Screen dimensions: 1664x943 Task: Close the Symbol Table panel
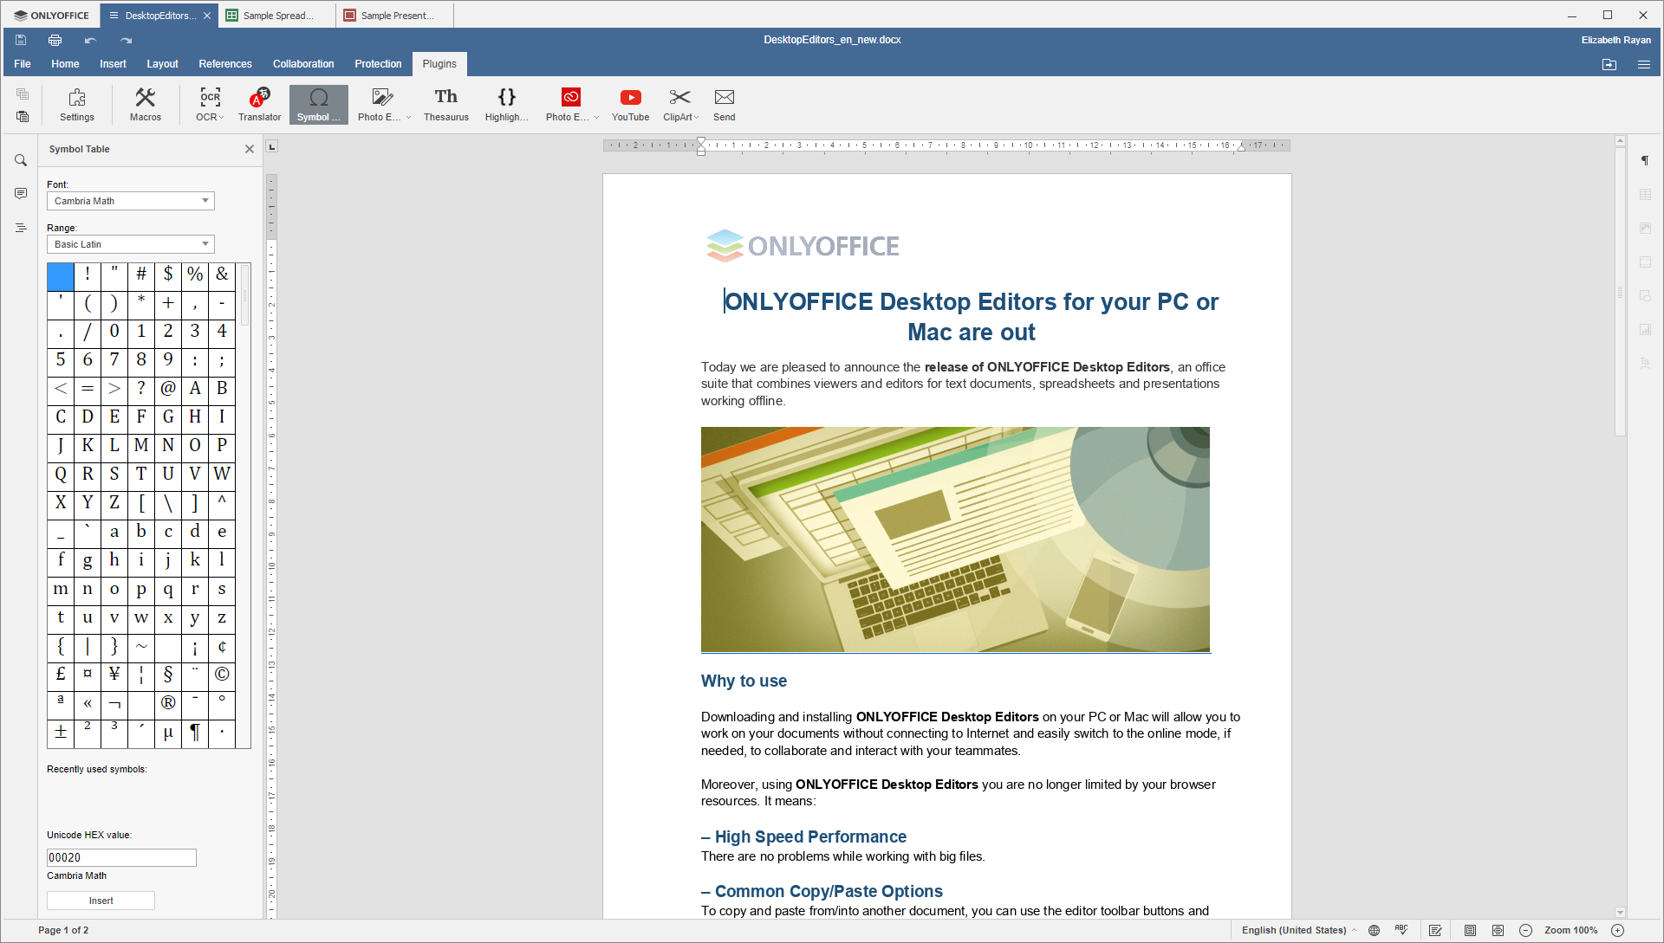pyautogui.click(x=250, y=149)
